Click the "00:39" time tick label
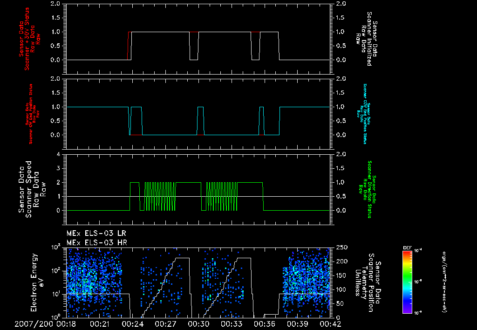The height and width of the screenshot is (330, 477). [x=297, y=324]
